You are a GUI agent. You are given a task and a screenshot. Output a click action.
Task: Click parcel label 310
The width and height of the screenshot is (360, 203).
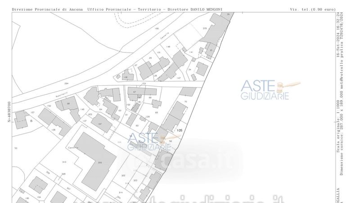(x=64, y=162)
